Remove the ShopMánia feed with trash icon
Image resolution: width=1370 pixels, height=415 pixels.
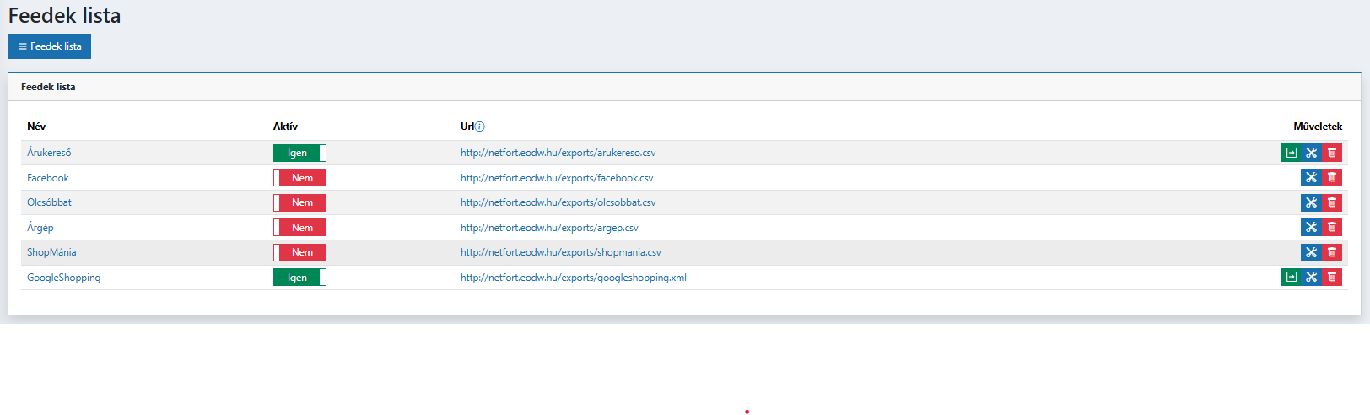[x=1332, y=252]
